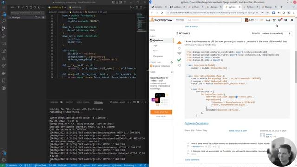The width and height of the screenshot is (297, 167).
Task: Open Stack Overflow review queues icon
Action: pos(280,20)
